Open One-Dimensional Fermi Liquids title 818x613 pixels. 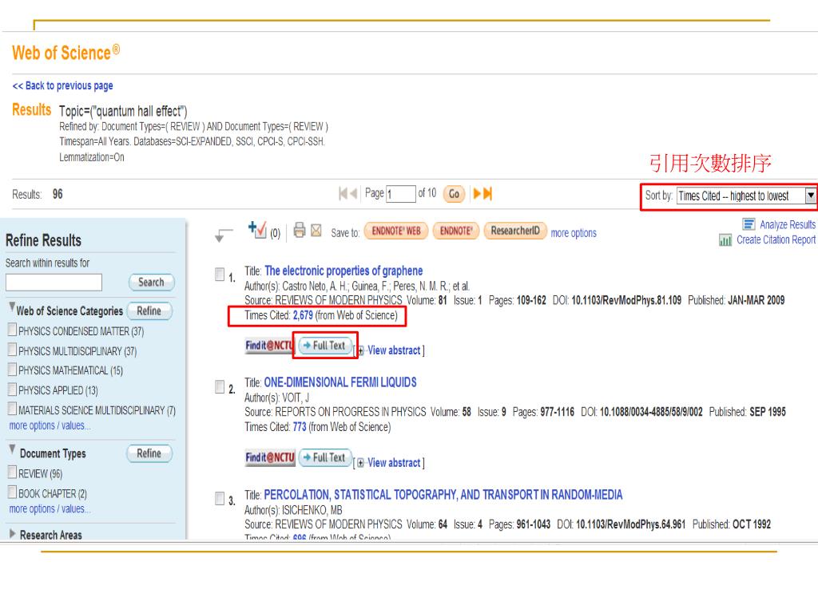[340, 382]
